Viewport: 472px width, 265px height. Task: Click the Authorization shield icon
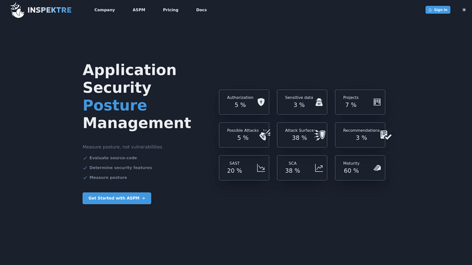(x=261, y=102)
